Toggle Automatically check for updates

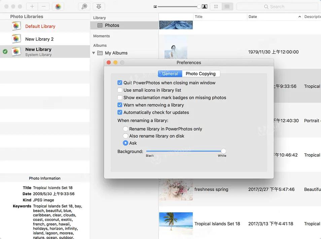click(120, 112)
